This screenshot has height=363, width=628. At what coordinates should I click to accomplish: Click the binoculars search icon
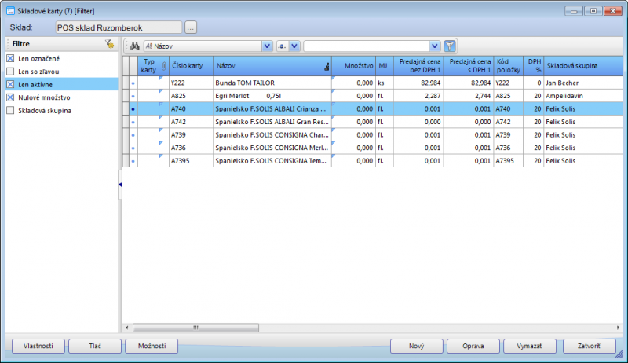[134, 46]
